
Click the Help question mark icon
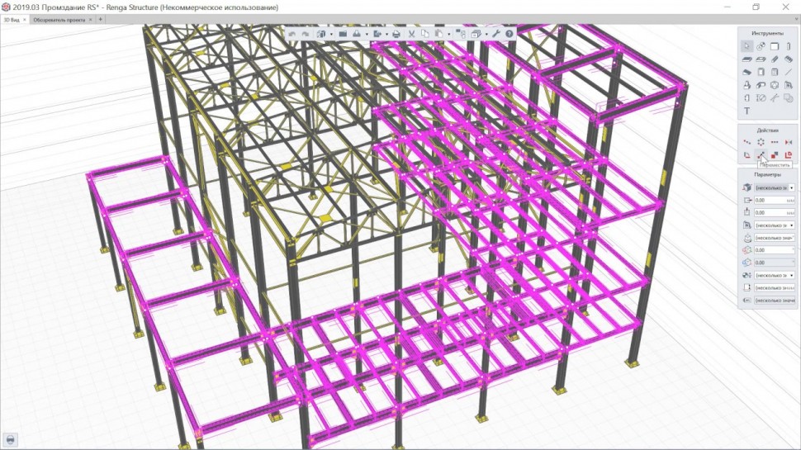(510, 34)
